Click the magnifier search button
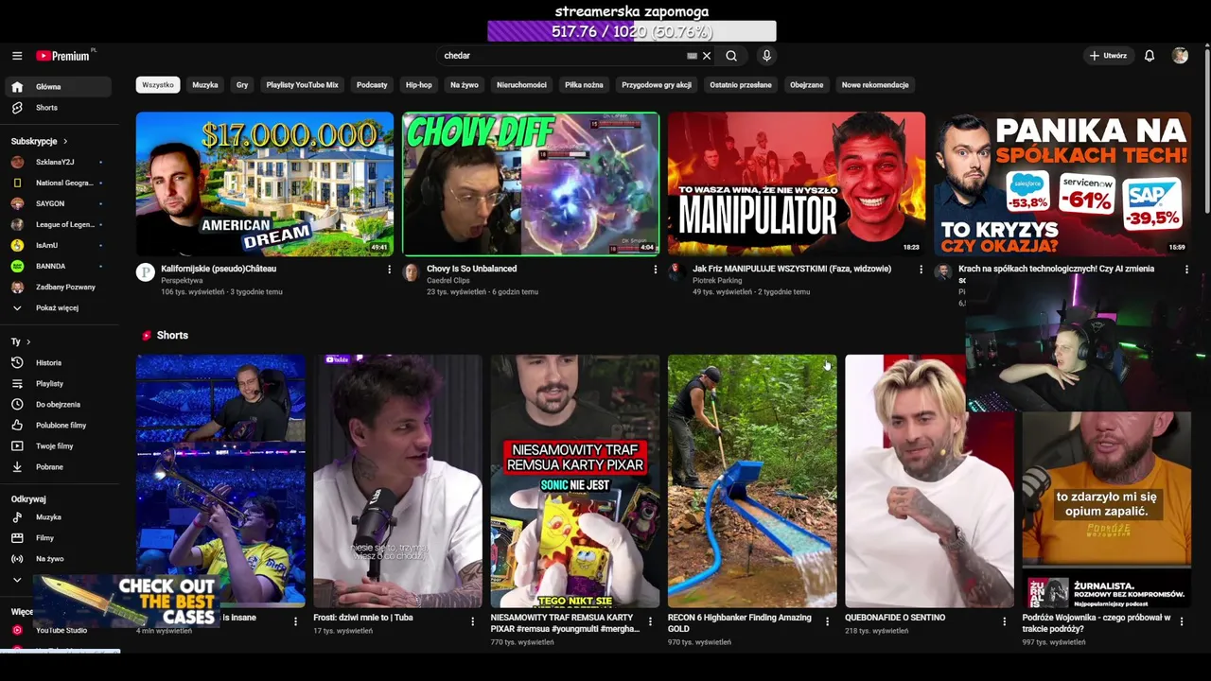 [731, 56]
